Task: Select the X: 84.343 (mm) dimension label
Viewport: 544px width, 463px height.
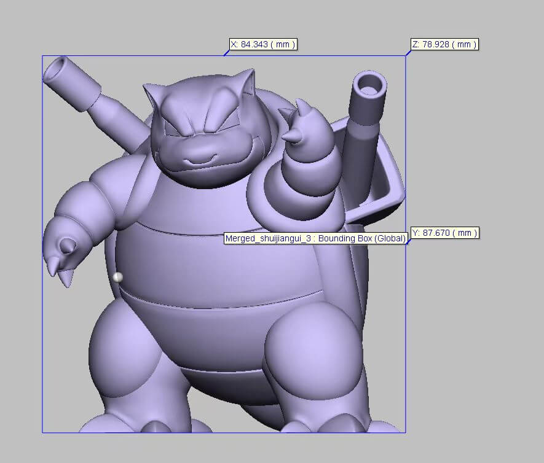Action: tap(263, 44)
